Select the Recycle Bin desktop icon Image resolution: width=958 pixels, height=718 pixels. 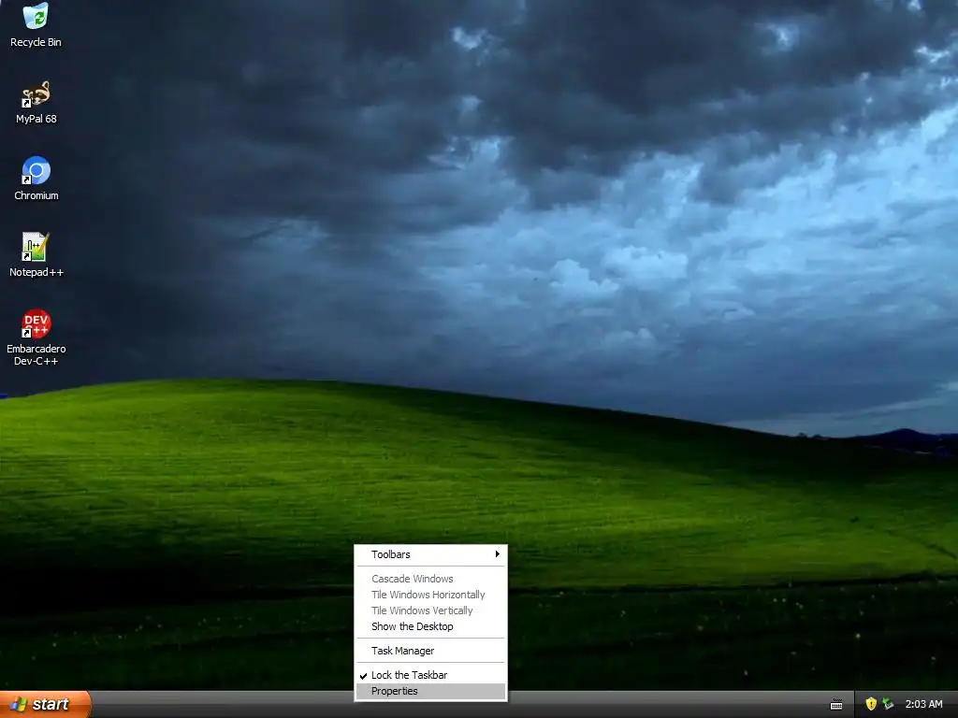pyautogui.click(x=36, y=25)
